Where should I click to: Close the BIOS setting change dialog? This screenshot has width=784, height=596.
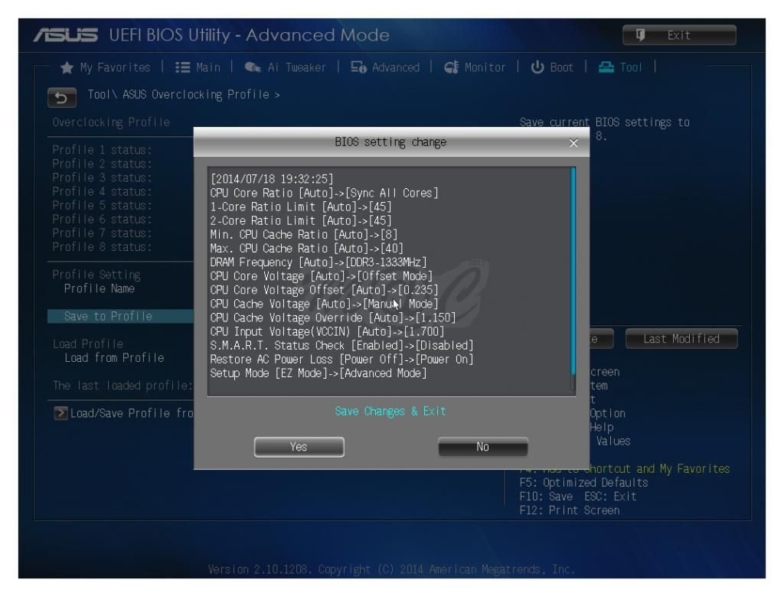(574, 143)
